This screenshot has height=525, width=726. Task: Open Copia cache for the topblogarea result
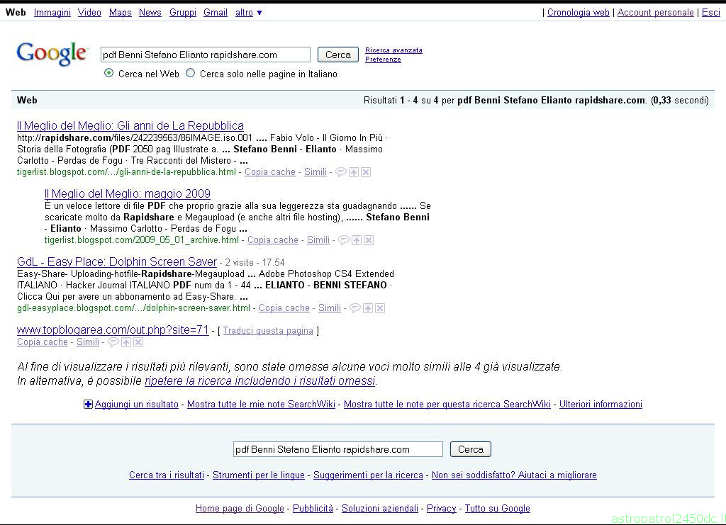pyautogui.click(x=42, y=341)
